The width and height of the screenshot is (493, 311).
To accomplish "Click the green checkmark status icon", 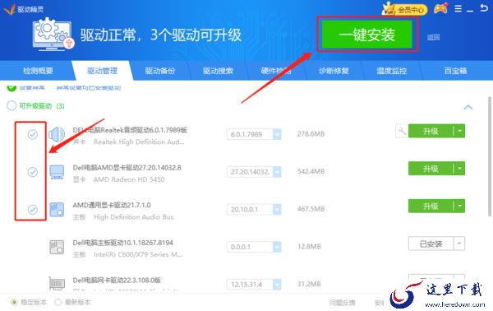I will (x=12, y=87).
